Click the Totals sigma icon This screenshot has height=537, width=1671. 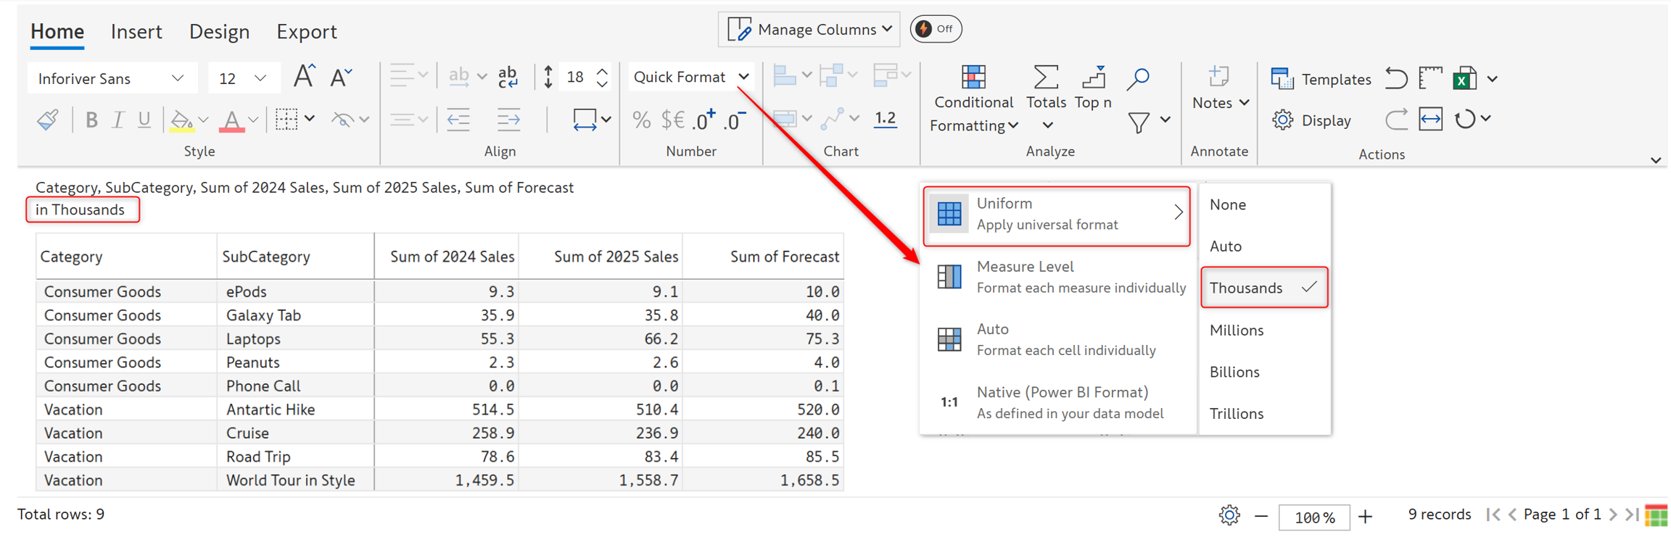pyautogui.click(x=1045, y=78)
